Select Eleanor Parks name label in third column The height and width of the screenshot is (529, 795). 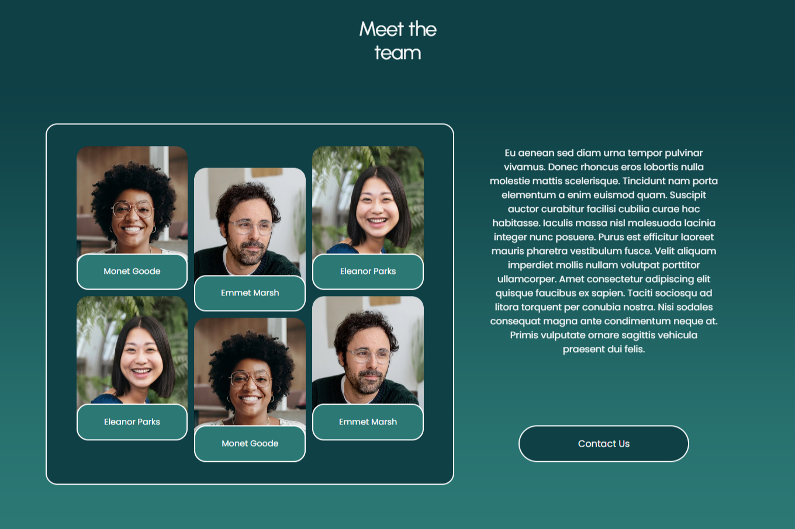[368, 272]
